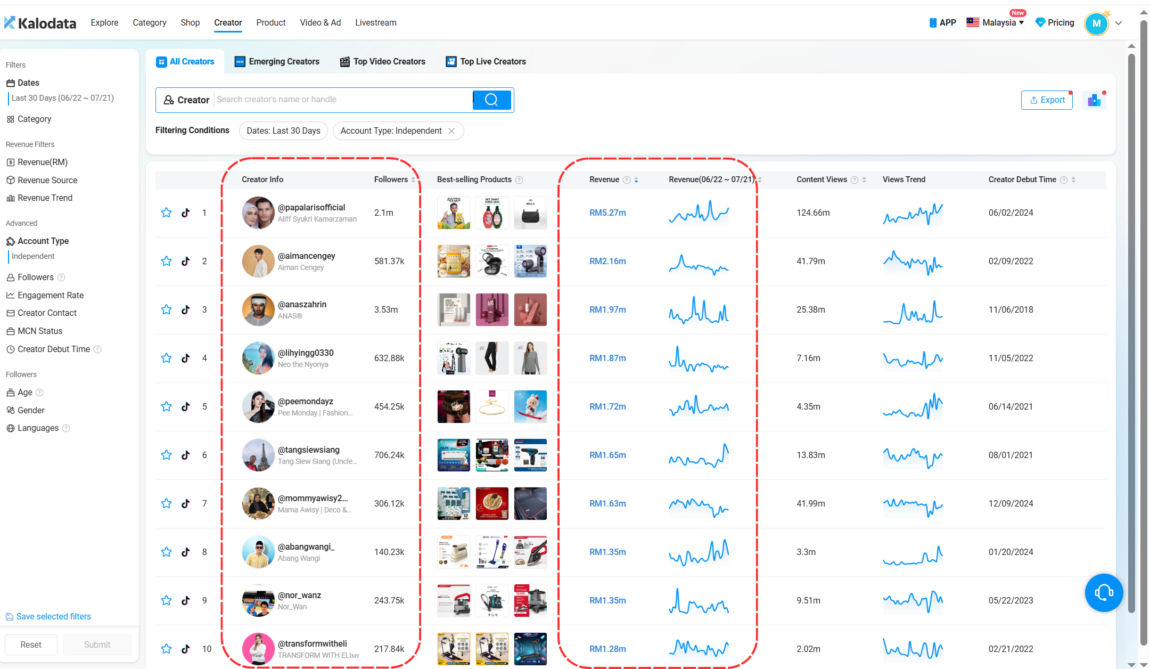Open the TikTok icon for @papalarisofficial
Viewport: 1150px width, 669px height.
[185, 213]
